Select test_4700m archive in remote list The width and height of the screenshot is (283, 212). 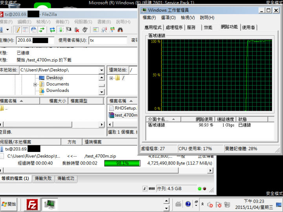[x=123, y=115]
